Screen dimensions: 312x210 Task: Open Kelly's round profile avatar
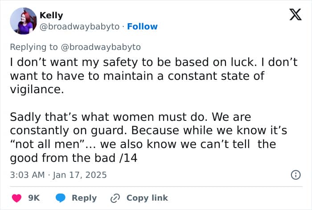pos(24,21)
